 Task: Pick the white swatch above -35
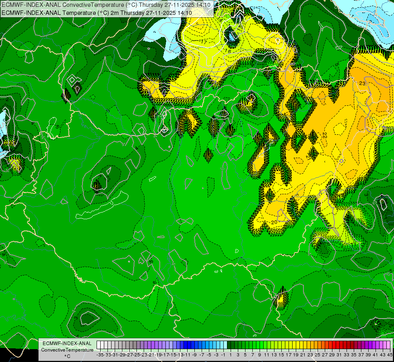click(99, 345)
